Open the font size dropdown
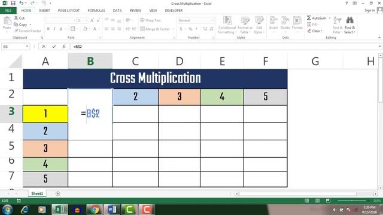Viewport: 383px width, 215px height. [87, 20]
